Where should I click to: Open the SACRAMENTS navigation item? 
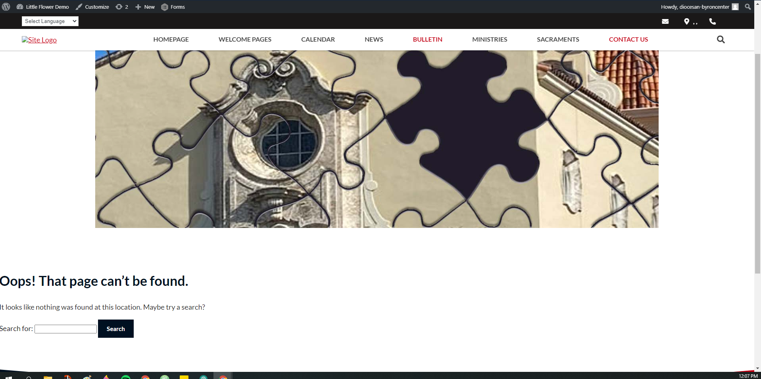557,40
